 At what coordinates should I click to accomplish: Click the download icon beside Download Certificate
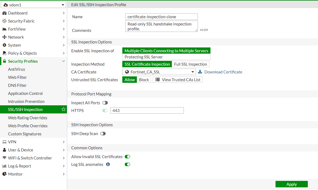(x=200, y=72)
